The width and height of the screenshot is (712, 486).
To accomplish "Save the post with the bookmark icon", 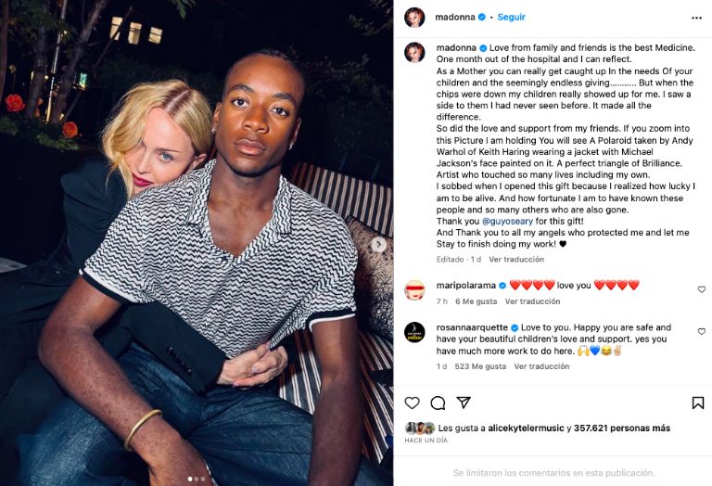I will pyautogui.click(x=698, y=403).
